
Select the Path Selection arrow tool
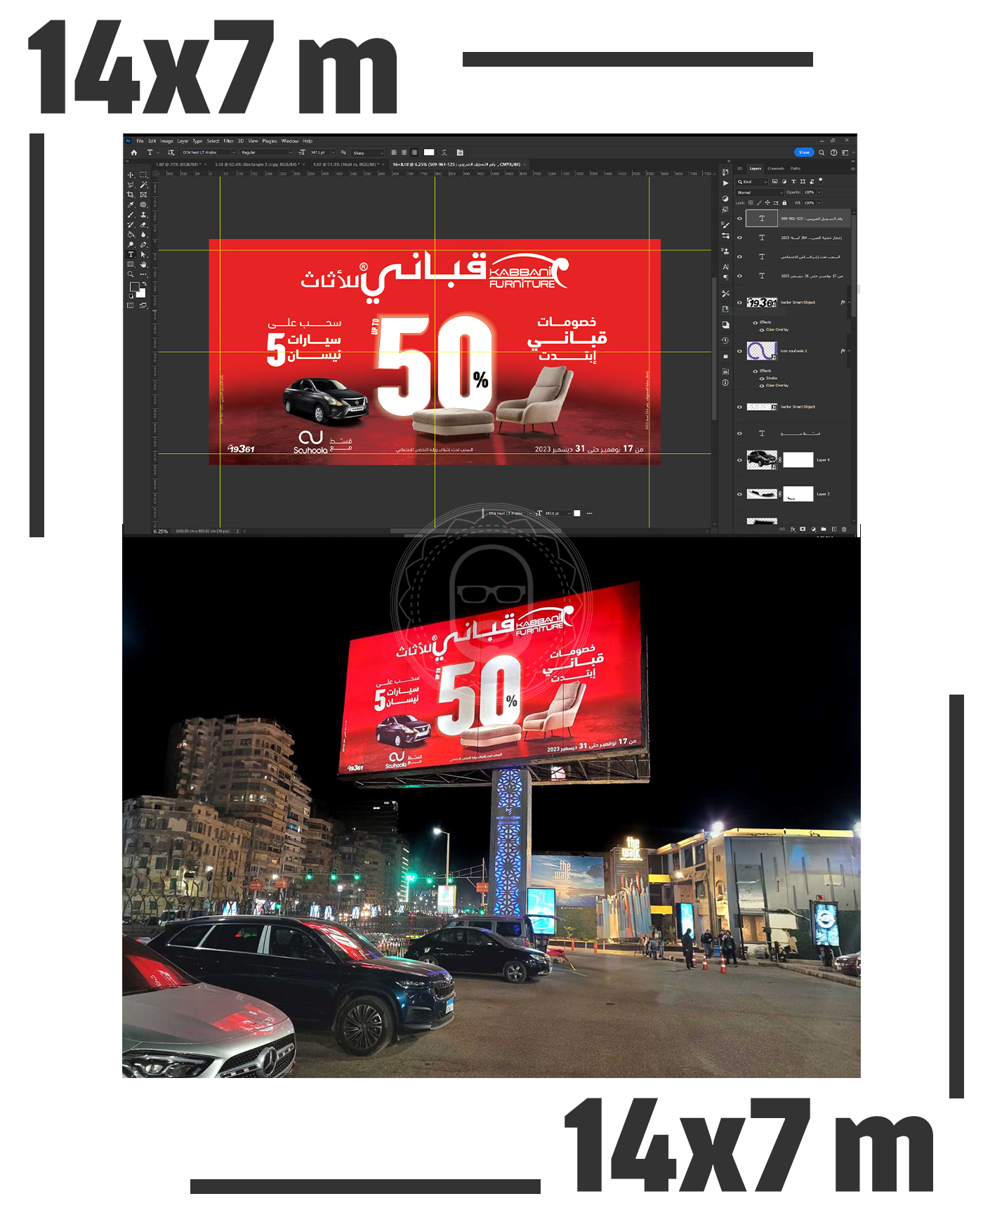pyautogui.click(x=143, y=254)
